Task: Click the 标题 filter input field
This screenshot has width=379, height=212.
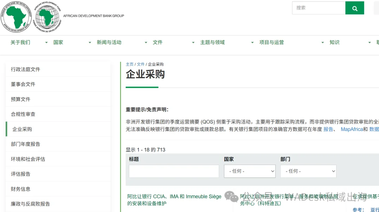Action: (x=173, y=171)
